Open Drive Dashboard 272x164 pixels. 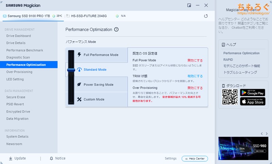(x=19, y=36)
